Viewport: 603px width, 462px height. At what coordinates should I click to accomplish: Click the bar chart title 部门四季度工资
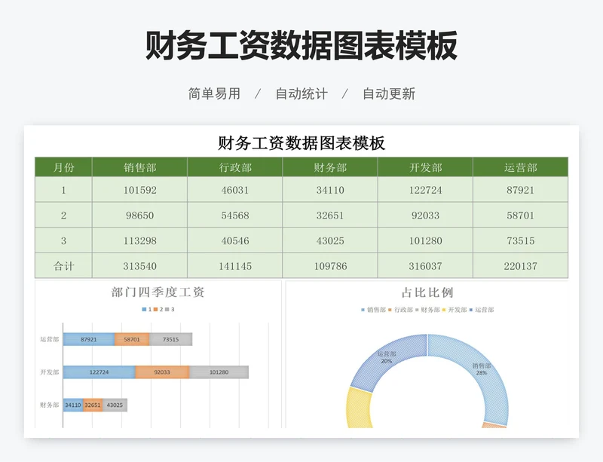(x=158, y=292)
